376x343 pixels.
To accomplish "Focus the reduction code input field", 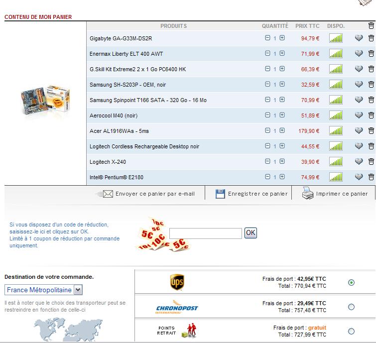I will click(206, 233).
